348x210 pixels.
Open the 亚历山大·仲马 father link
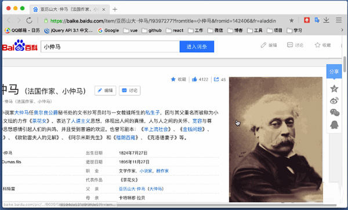point(132,189)
